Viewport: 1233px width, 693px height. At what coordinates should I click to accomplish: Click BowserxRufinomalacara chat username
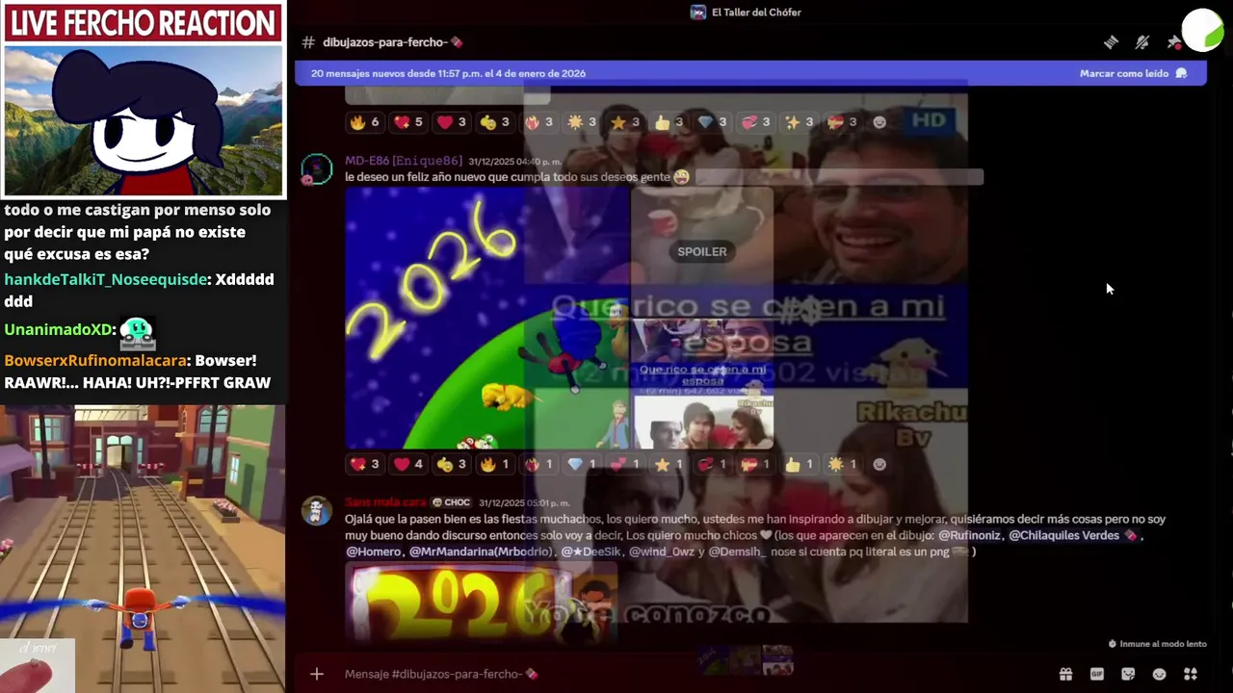point(94,360)
